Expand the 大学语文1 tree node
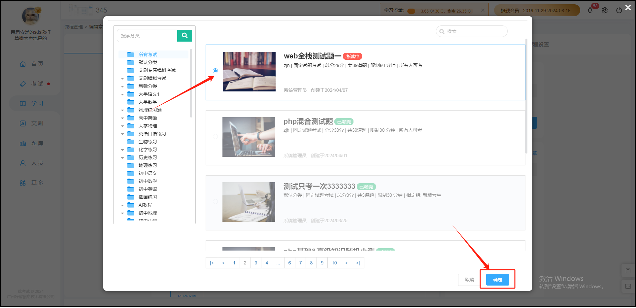636x308 pixels. [x=122, y=94]
